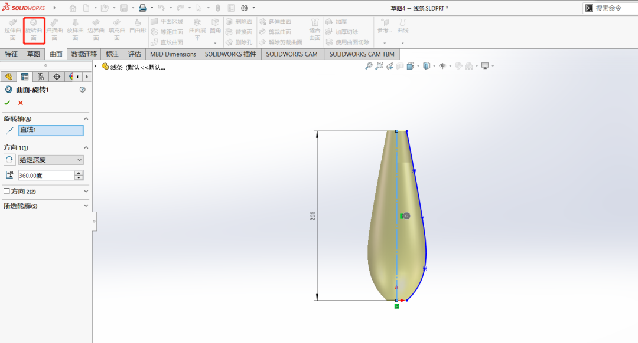Accept the revolve with green checkmark
The width and height of the screenshot is (638, 343).
point(7,103)
